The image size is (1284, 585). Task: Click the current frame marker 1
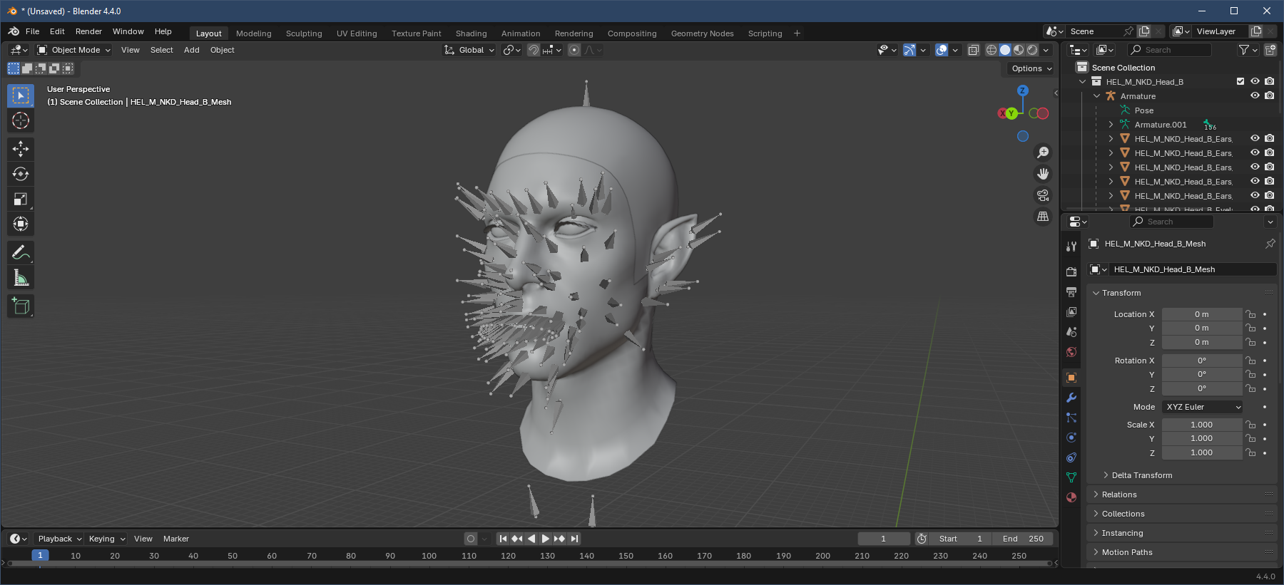[40, 555]
